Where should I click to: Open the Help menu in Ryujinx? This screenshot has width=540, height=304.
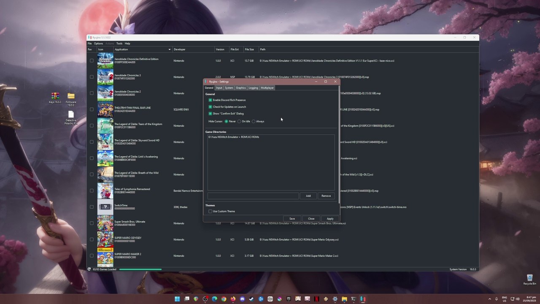[127, 43]
